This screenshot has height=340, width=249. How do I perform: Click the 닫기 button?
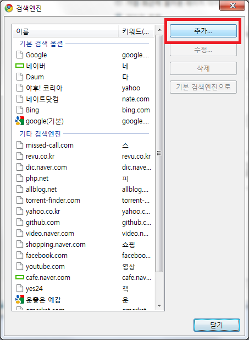pyautogui.click(x=217, y=325)
